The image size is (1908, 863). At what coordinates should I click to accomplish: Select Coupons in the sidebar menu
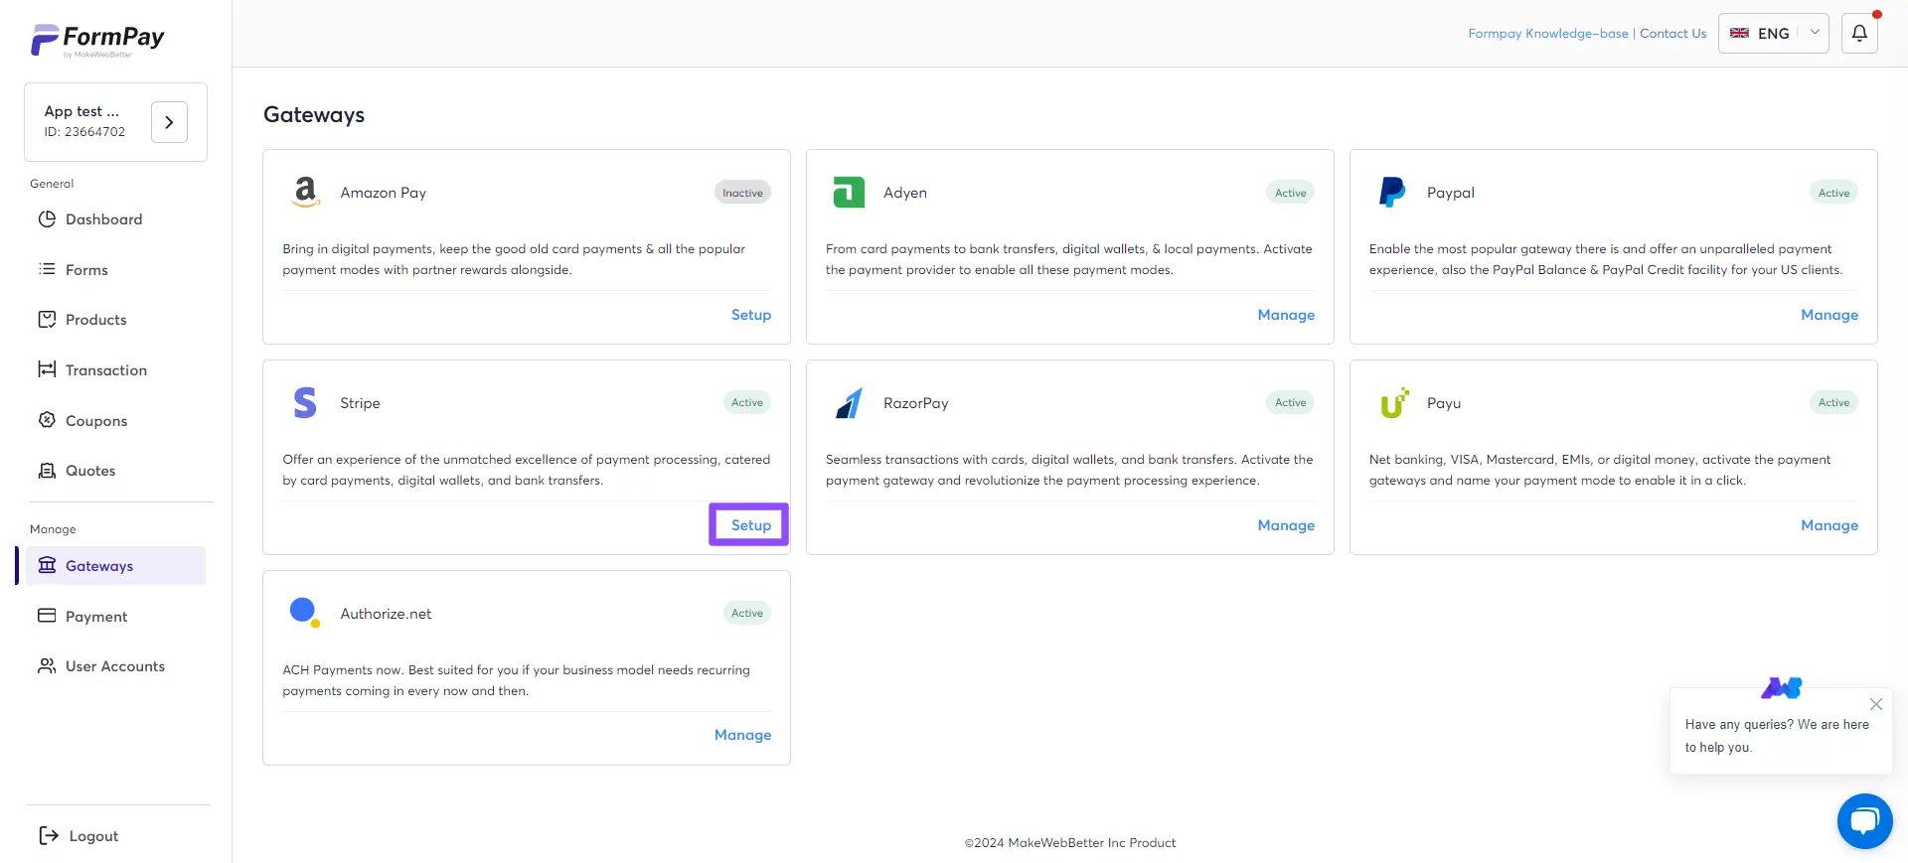[95, 421]
